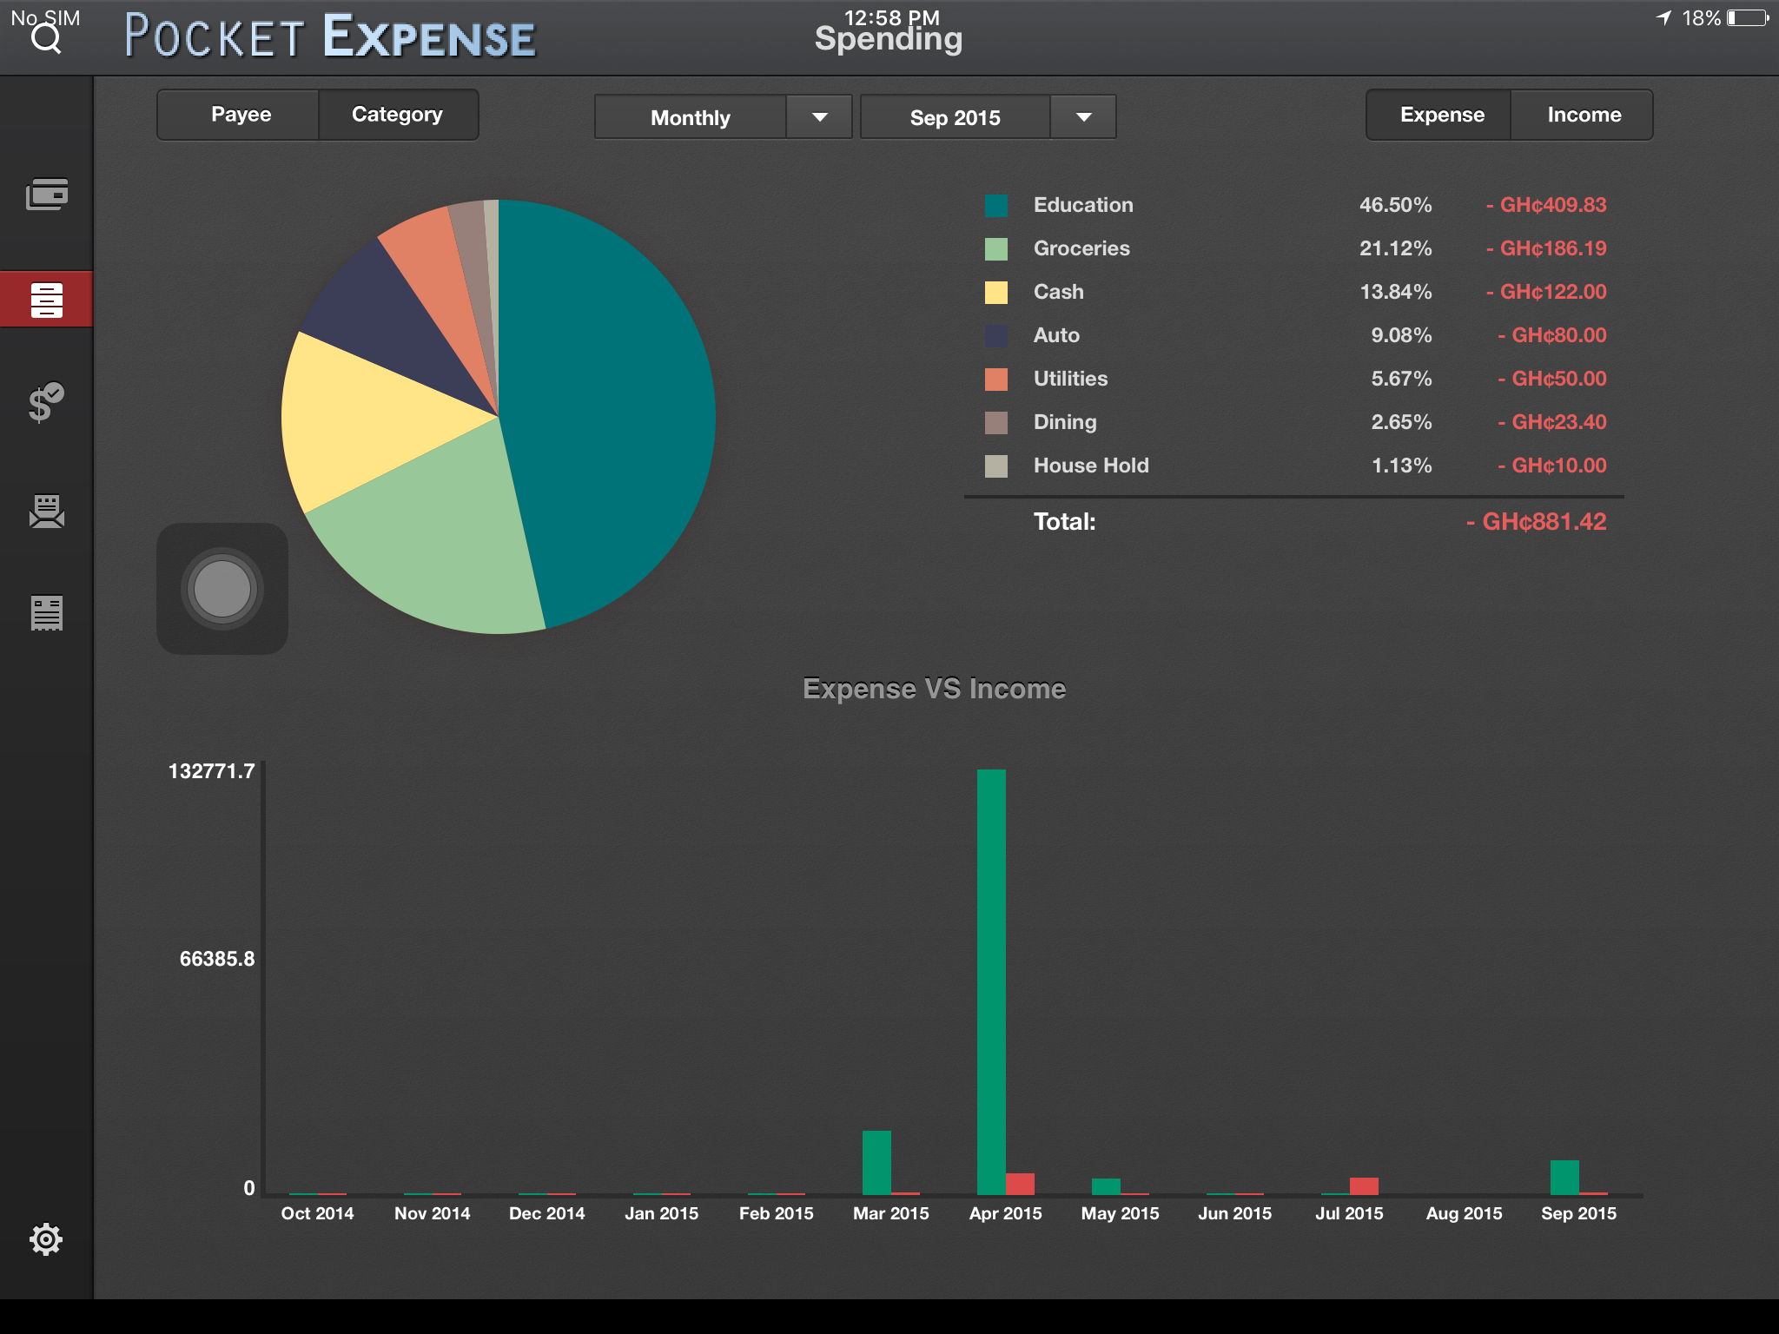Screen dimensions: 1779x1334
Task: Click the Oct 2014 axis label
Action: click(x=317, y=1213)
